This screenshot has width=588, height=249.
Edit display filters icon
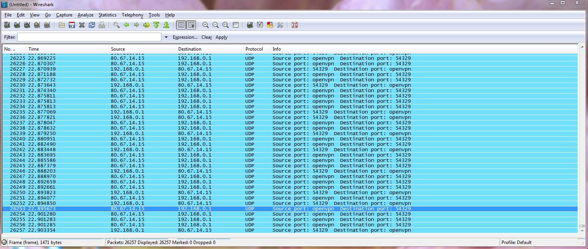[260, 25]
